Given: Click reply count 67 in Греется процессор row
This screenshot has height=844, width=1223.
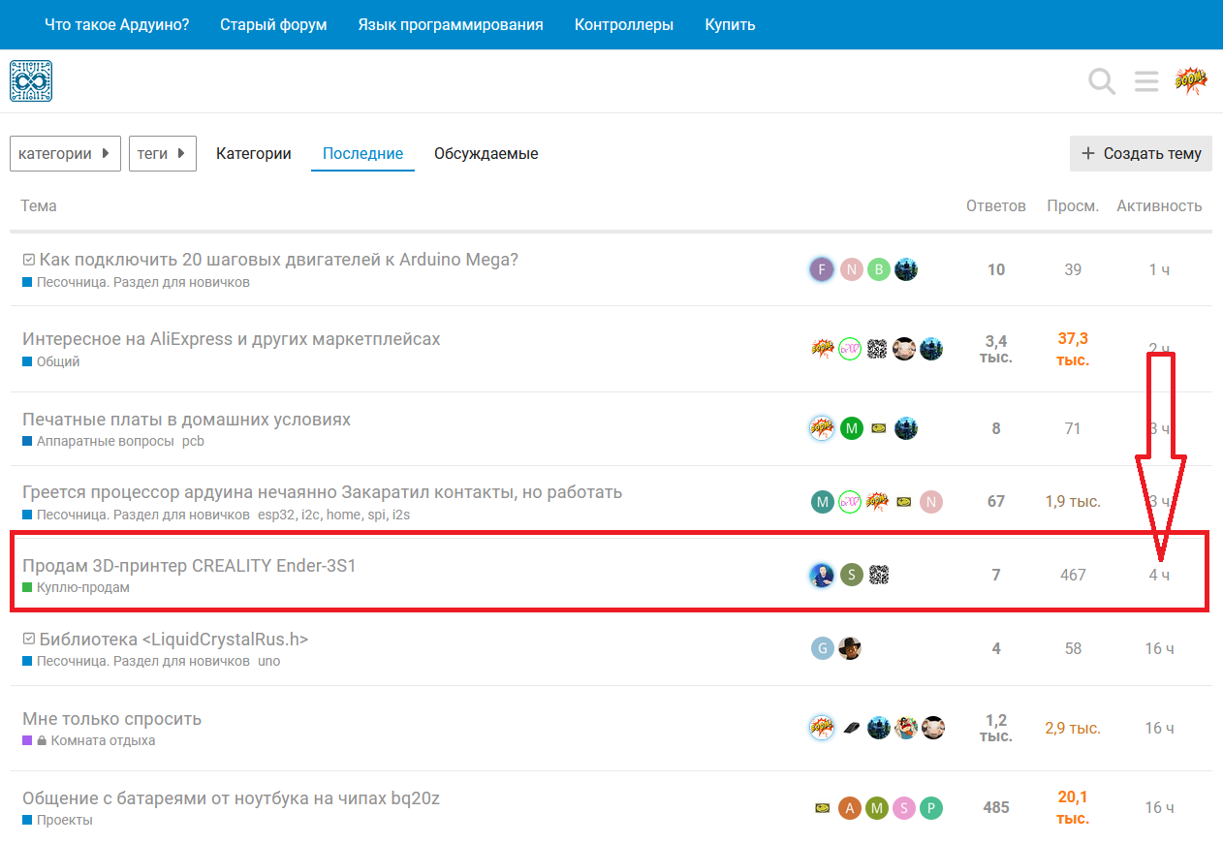Looking at the screenshot, I should click(x=996, y=502).
